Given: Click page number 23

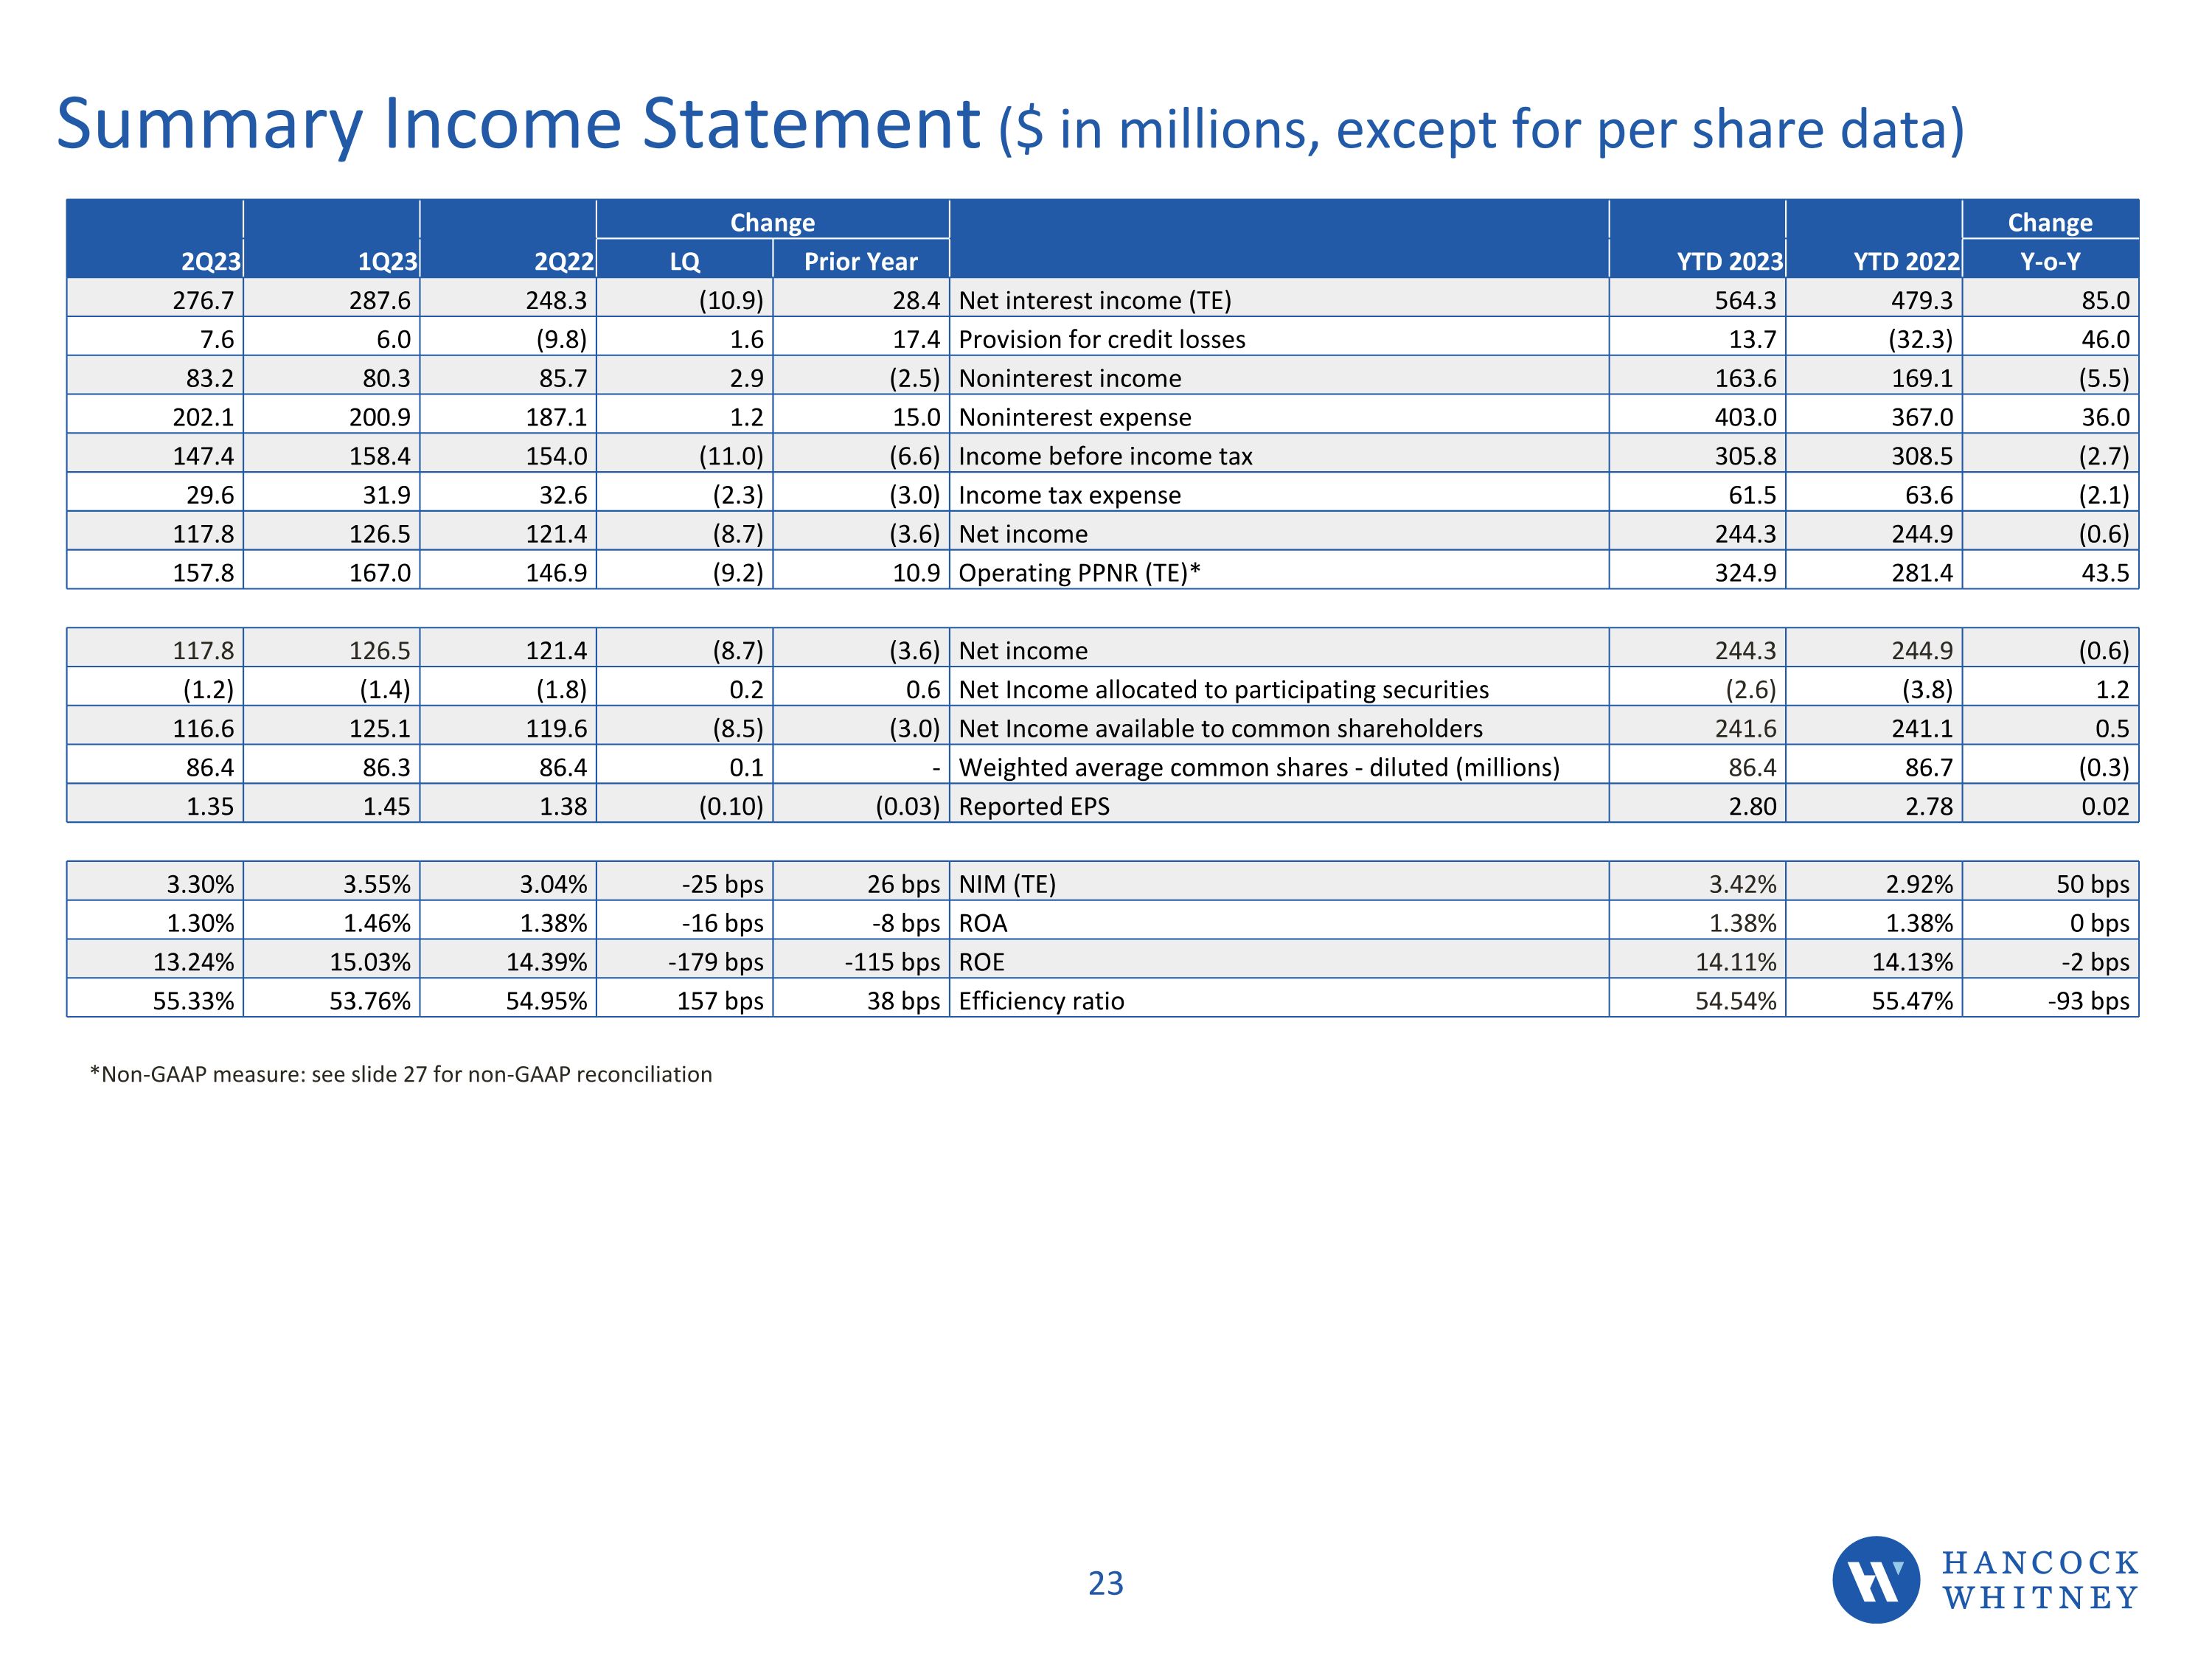Looking at the screenshot, I should click(x=1105, y=1583).
